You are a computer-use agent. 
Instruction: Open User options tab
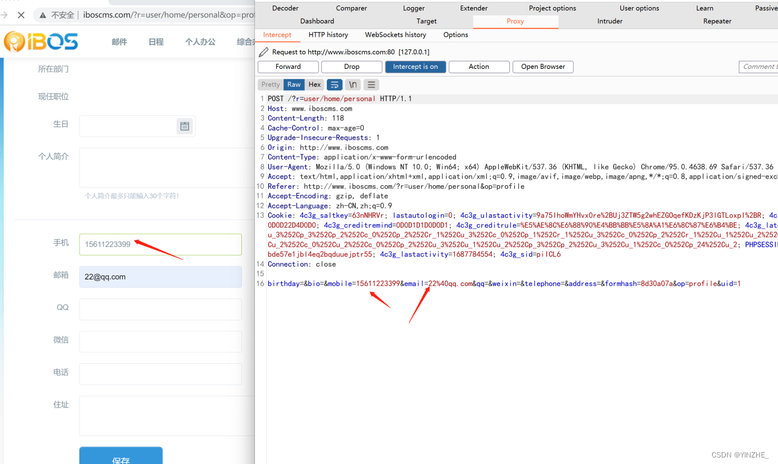(x=639, y=8)
